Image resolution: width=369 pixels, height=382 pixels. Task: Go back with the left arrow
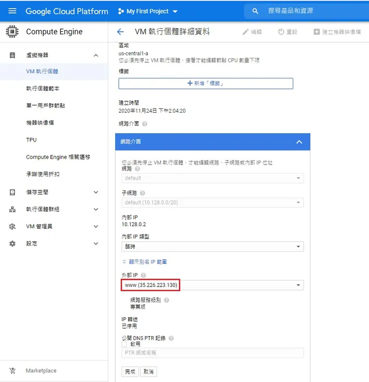(x=120, y=32)
